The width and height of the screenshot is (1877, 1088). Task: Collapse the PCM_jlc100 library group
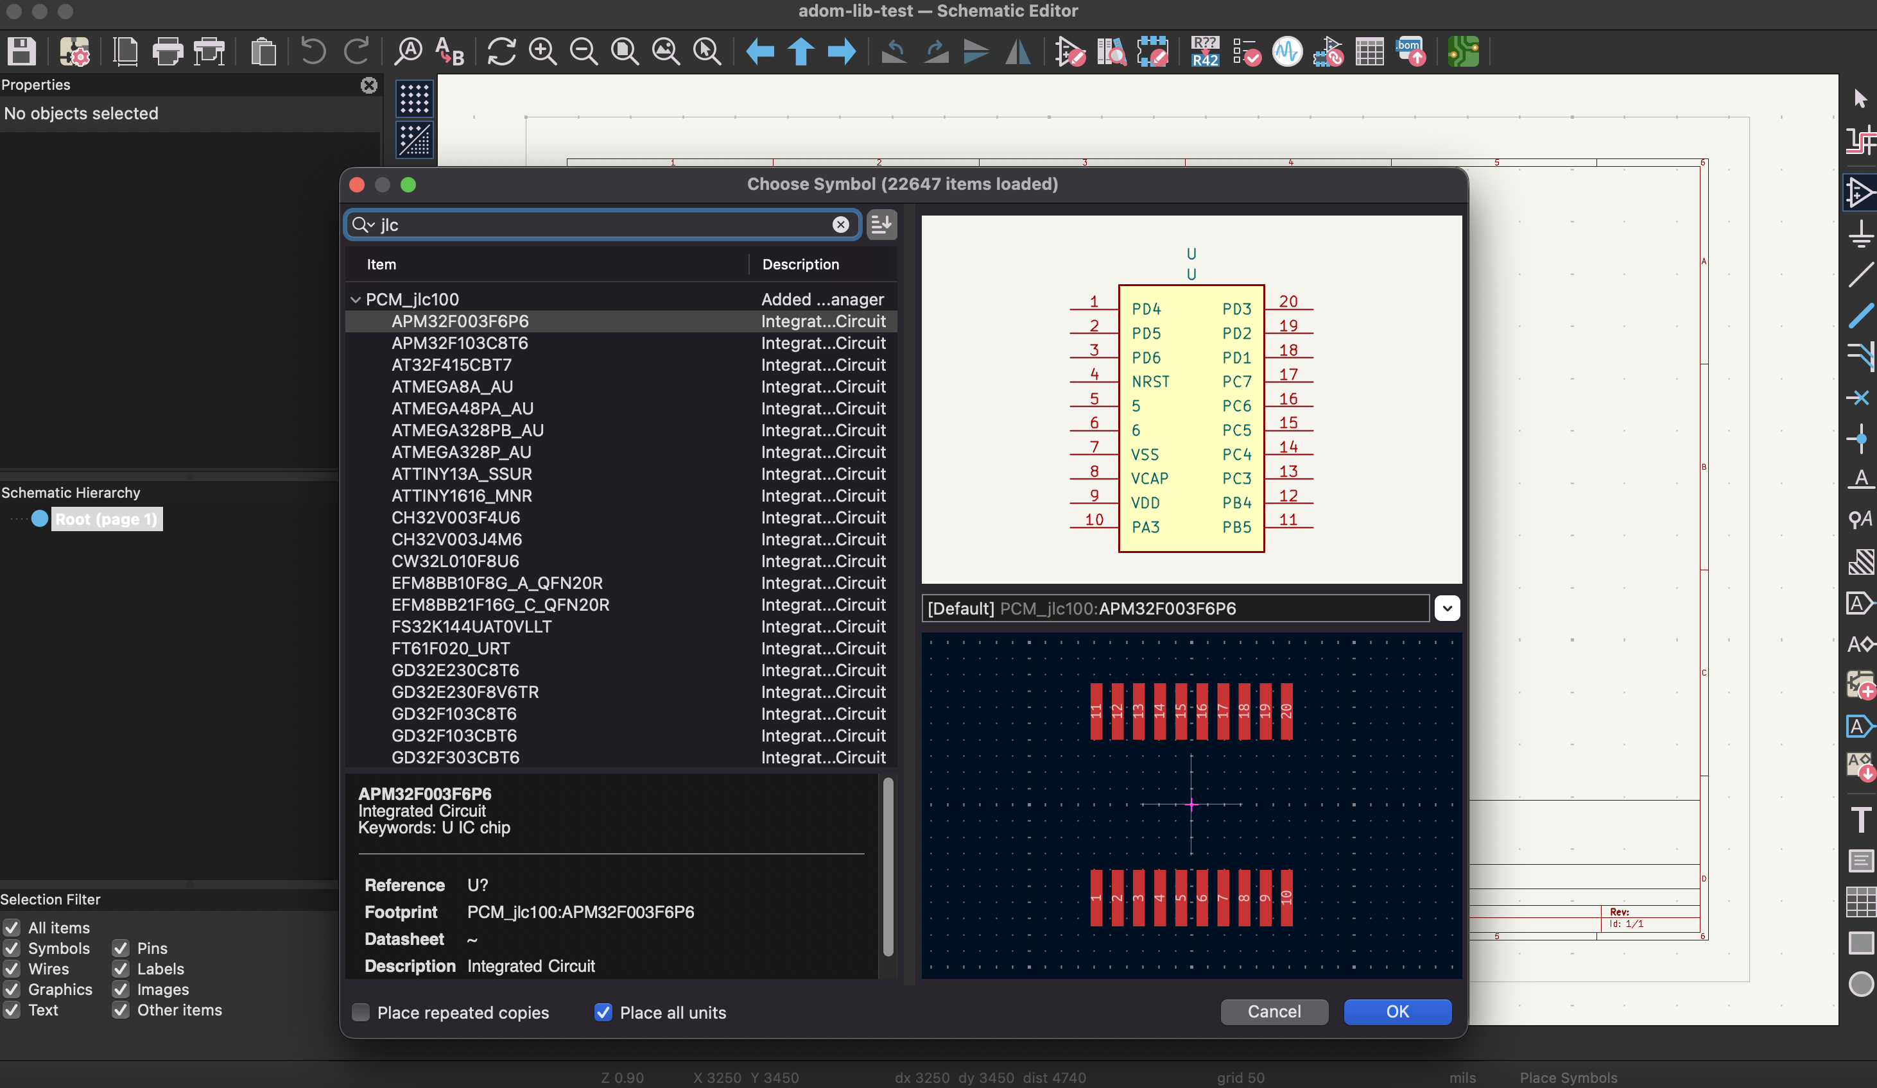(x=356, y=299)
